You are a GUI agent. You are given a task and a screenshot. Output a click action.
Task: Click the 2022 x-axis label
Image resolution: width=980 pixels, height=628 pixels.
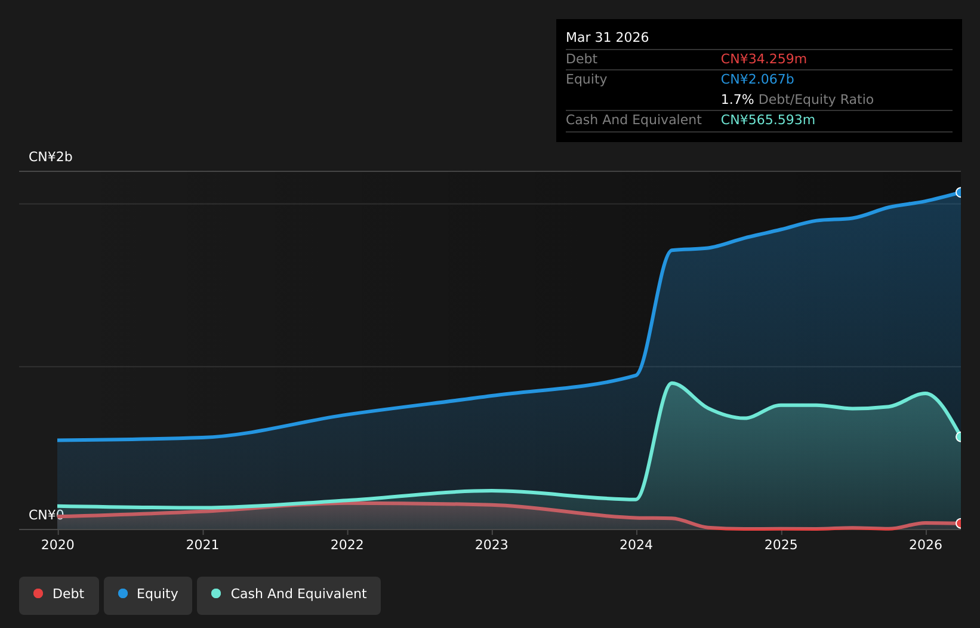[x=347, y=544]
